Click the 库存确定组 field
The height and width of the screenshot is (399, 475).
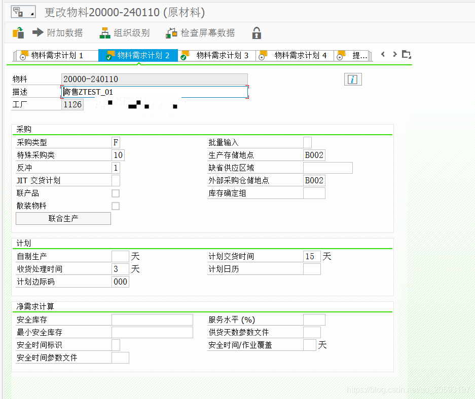click(314, 193)
